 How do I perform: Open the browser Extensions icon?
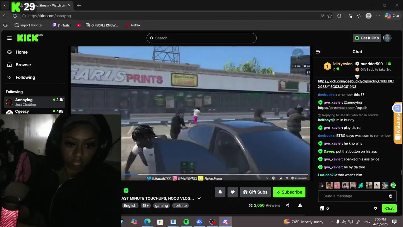[x=339, y=16]
